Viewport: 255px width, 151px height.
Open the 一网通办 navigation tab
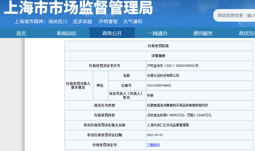[x=157, y=33]
